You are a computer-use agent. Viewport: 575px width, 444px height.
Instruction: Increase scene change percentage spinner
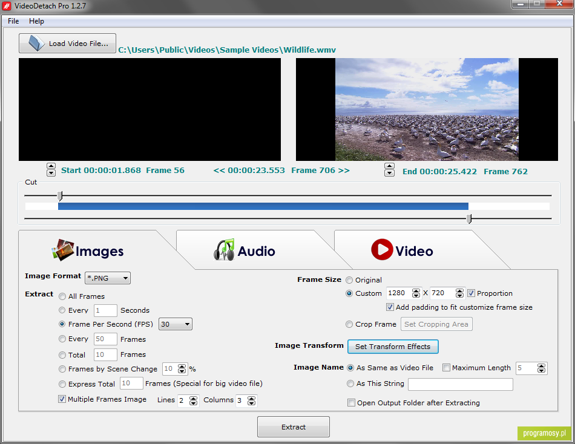[x=182, y=367]
